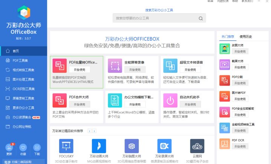The image size is (271, 164).
Task: Switch to the 使用历史 tab
Action: coord(245,37)
